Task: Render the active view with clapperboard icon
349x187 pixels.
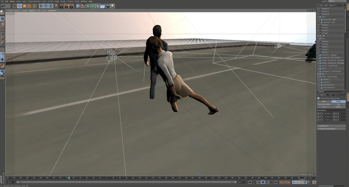Action: [61, 6]
